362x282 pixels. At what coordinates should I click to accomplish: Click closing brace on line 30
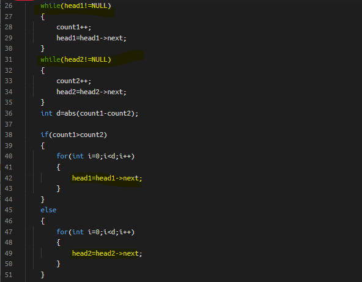point(42,48)
